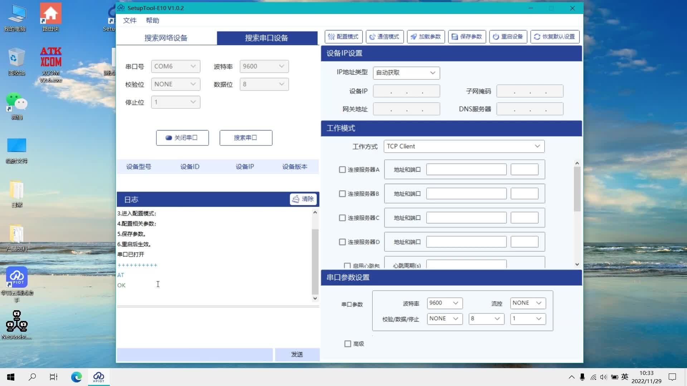Open 路由侠 desktop icon
This screenshot has width=687, height=386.
(50, 18)
